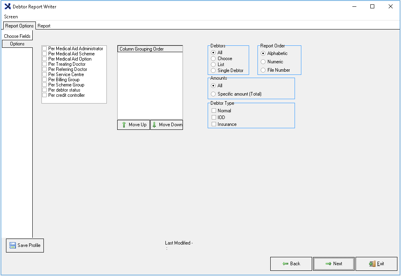The height and width of the screenshot is (276, 401).
Task: Enable the Per Medical Aid Administrator checkbox
Action: [45, 49]
